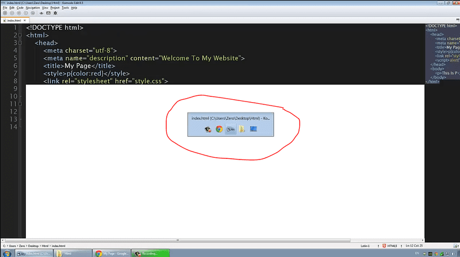The image size is (460, 257).
Task: Click the stop macro recording icon
Action: click(19, 13)
